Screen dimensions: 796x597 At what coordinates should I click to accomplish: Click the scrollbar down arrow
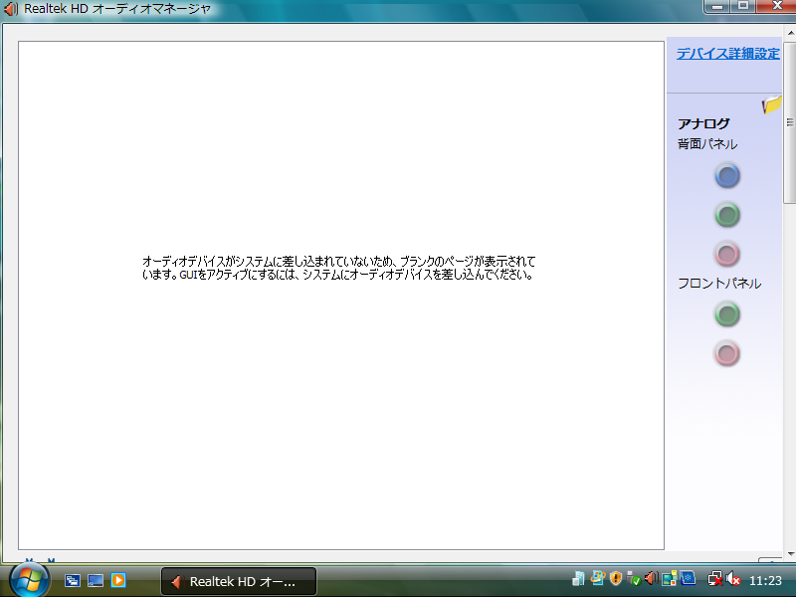(x=790, y=554)
